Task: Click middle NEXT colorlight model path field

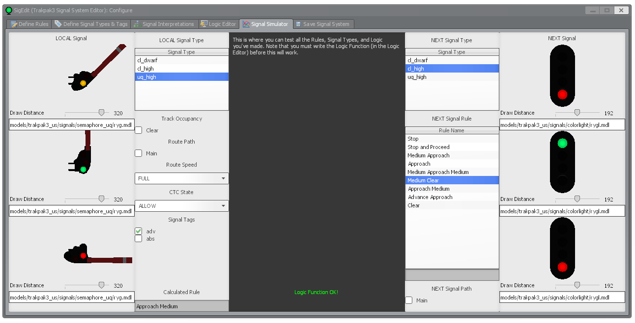Action: (562, 211)
